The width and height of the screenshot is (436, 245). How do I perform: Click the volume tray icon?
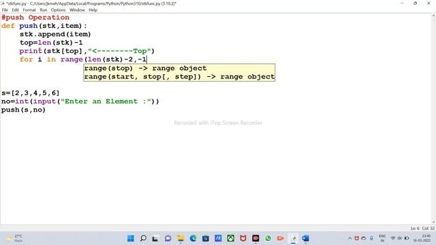tap(400, 238)
